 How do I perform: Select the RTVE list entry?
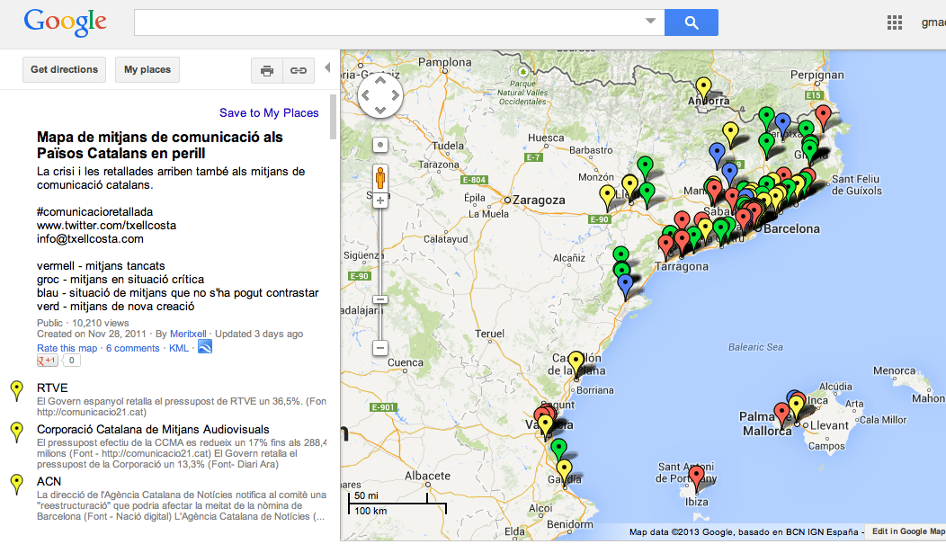point(52,388)
